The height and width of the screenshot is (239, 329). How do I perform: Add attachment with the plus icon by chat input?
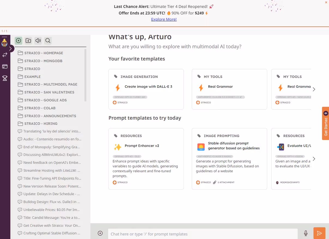tap(100, 233)
